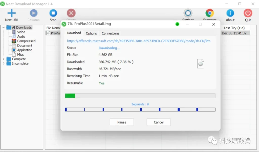Select the Application category label
This screenshot has width=259, height=152.
(x=25, y=50)
